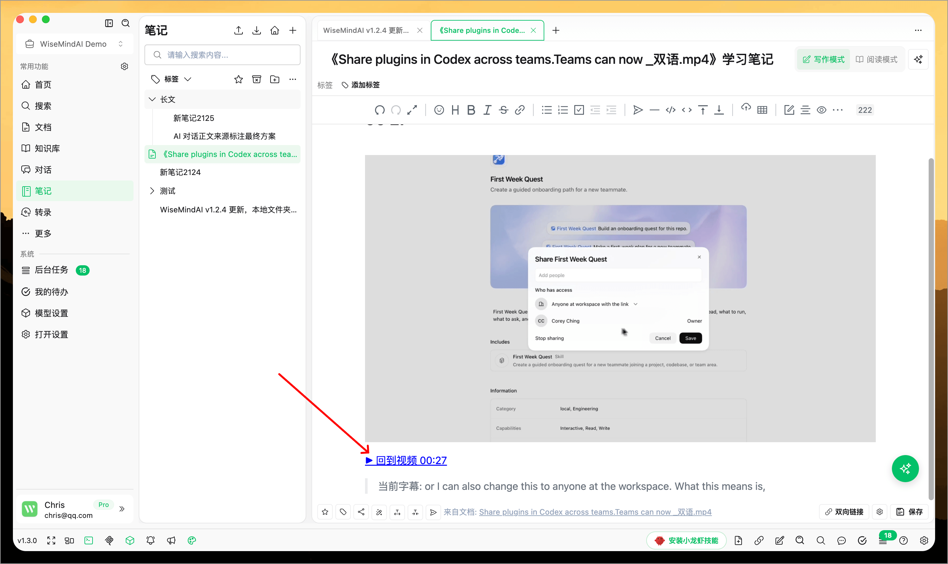Toggle the preview eye icon
The image size is (948, 564).
click(x=821, y=110)
